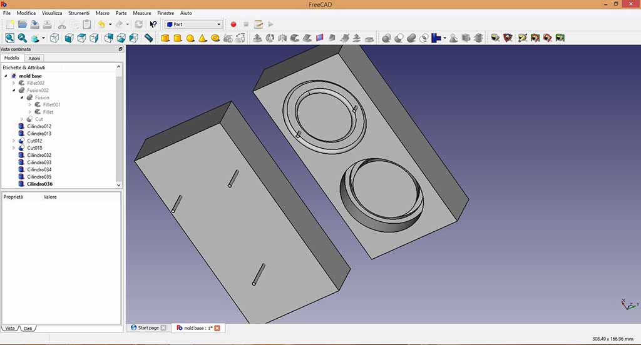
Task: Click the Extrude tool icon
Action: [257, 38]
